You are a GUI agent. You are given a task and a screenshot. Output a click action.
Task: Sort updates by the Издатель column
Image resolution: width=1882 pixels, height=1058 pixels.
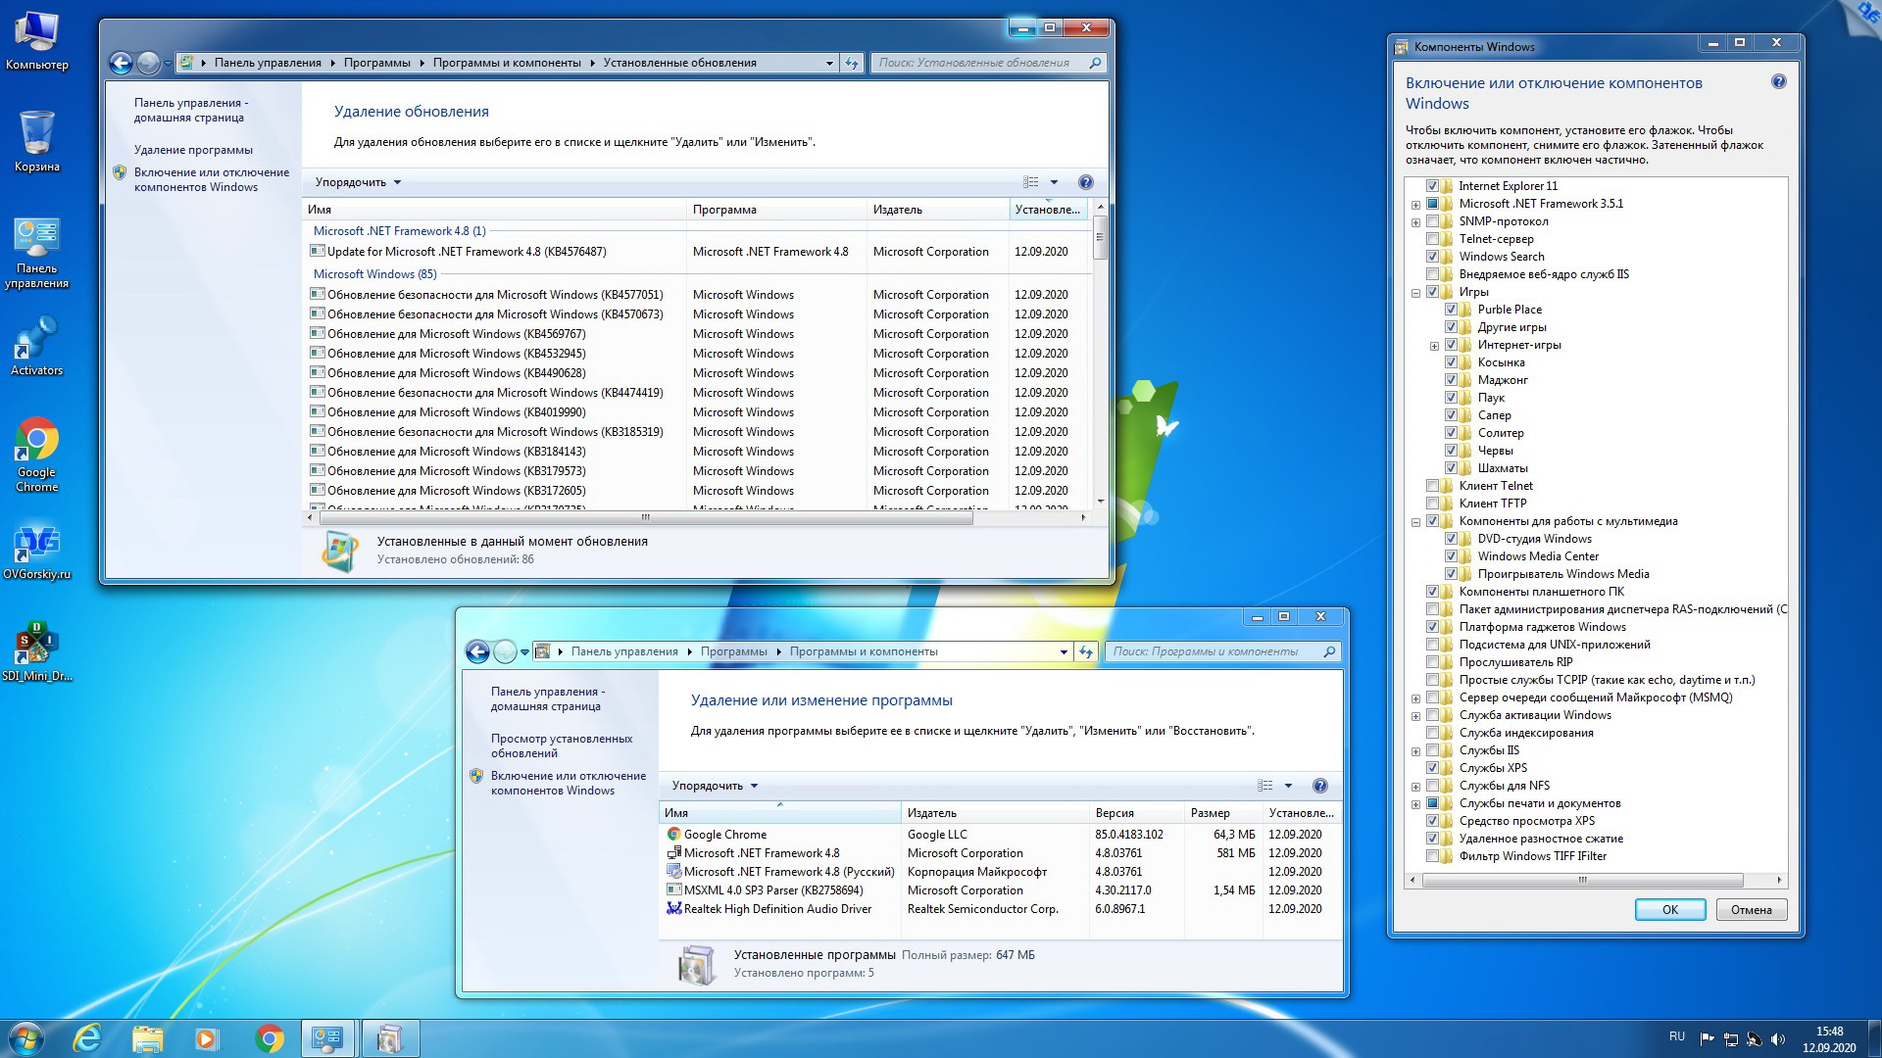click(938, 210)
